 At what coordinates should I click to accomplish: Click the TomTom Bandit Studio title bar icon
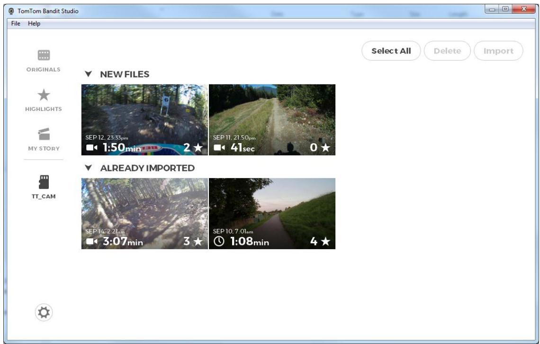coord(11,11)
